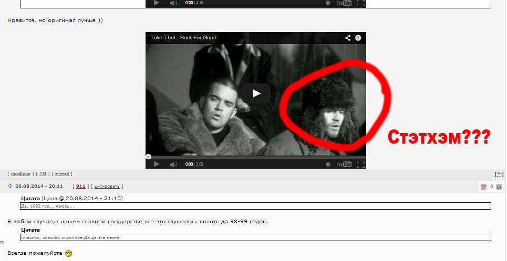Viewport: 507px width, 261px height.
Task: Play the Take That video with center button
Action: coord(257,94)
